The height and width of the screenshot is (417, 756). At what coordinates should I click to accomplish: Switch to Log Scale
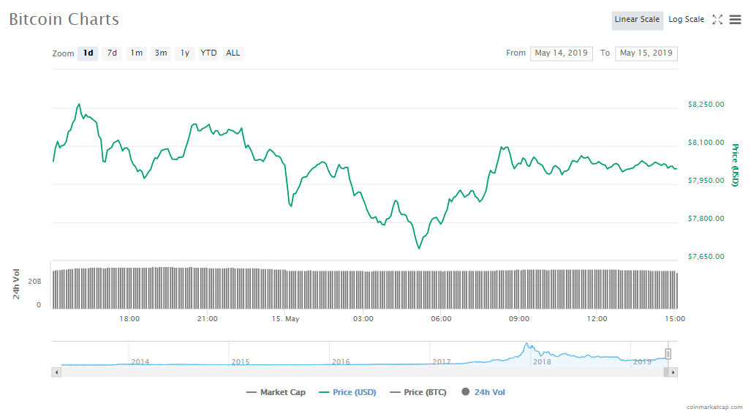point(686,20)
